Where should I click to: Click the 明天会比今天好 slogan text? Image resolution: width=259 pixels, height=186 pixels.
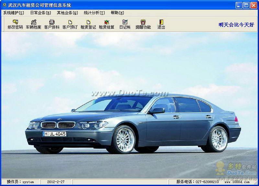tap(236, 25)
